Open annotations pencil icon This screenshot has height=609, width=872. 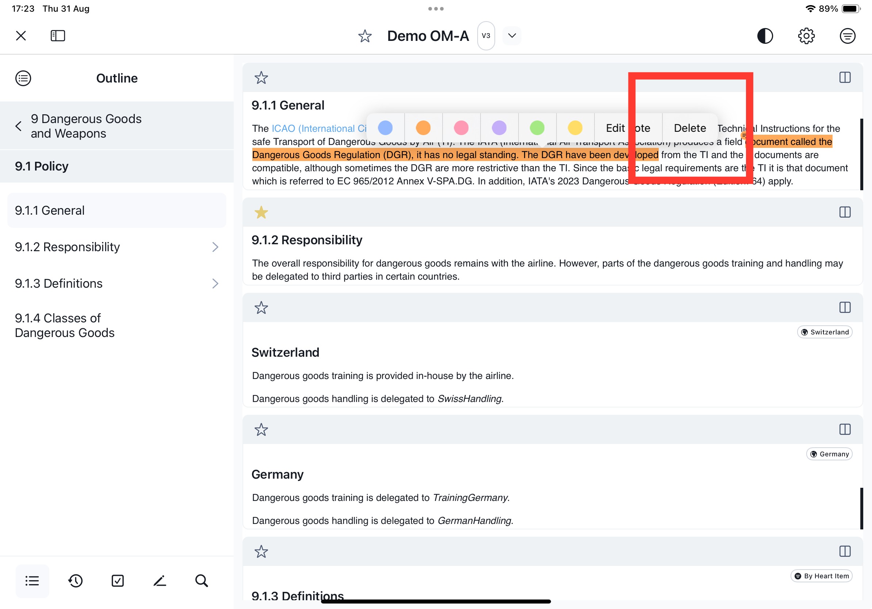pos(160,581)
